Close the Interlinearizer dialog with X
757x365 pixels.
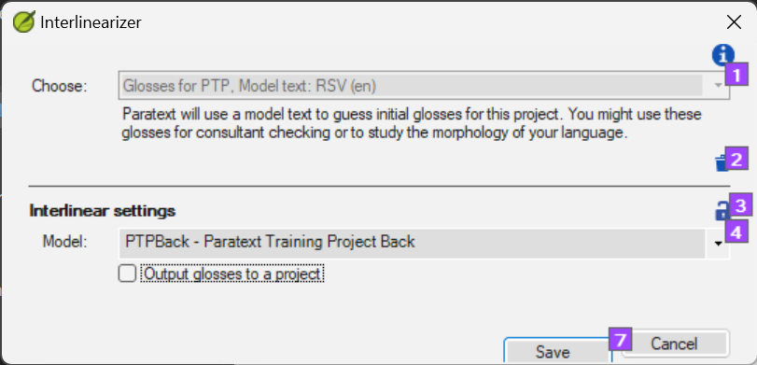pyautogui.click(x=734, y=22)
